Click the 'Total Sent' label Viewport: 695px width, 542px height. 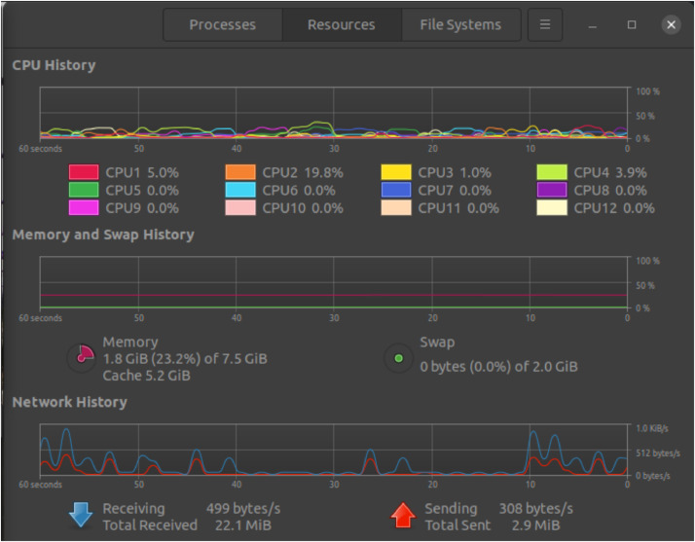[457, 525]
